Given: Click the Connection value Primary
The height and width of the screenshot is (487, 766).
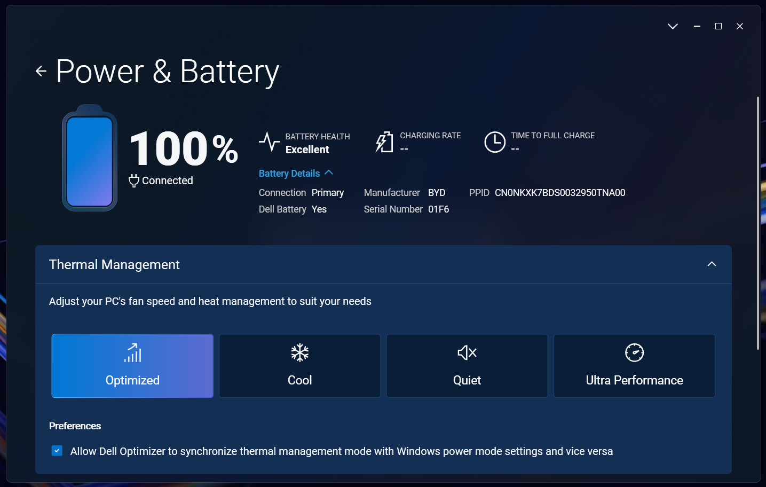Looking at the screenshot, I should pyautogui.click(x=328, y=193).
